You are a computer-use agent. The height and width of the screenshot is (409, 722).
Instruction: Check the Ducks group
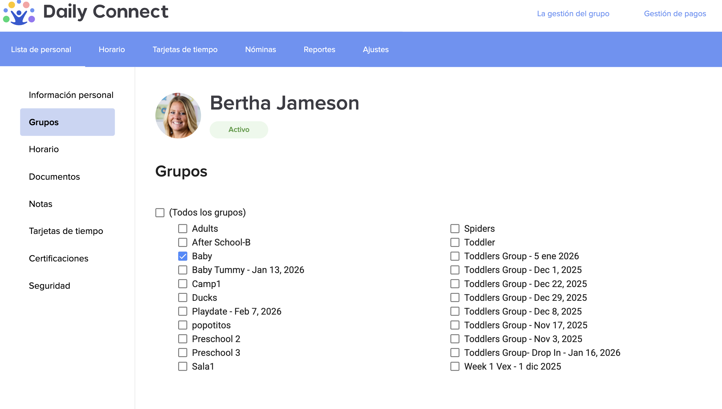[183, 298]
